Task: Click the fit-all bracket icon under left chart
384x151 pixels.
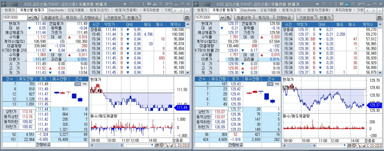Action: [187, 145]
